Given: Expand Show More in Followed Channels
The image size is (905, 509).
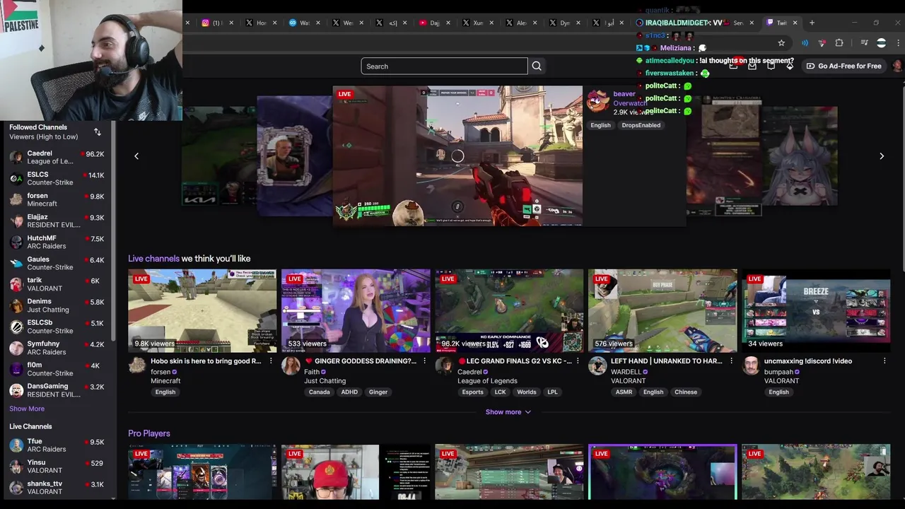Looking at the screenshot, I should 27,409.
